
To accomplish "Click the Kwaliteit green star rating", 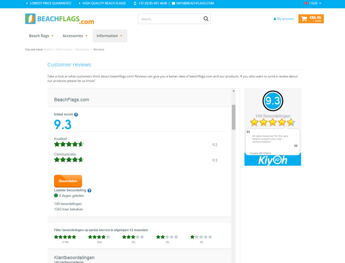I will [x=69, y=144].
